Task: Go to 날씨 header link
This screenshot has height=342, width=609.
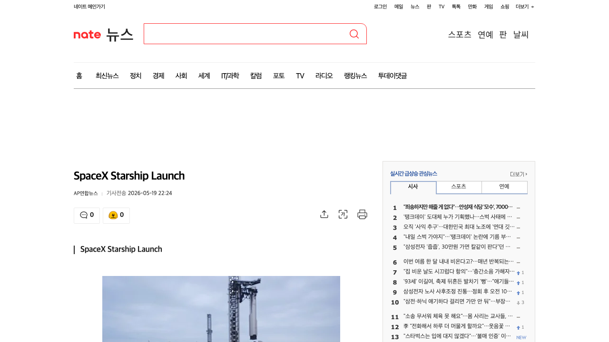Action: click(x=521, y=34)
